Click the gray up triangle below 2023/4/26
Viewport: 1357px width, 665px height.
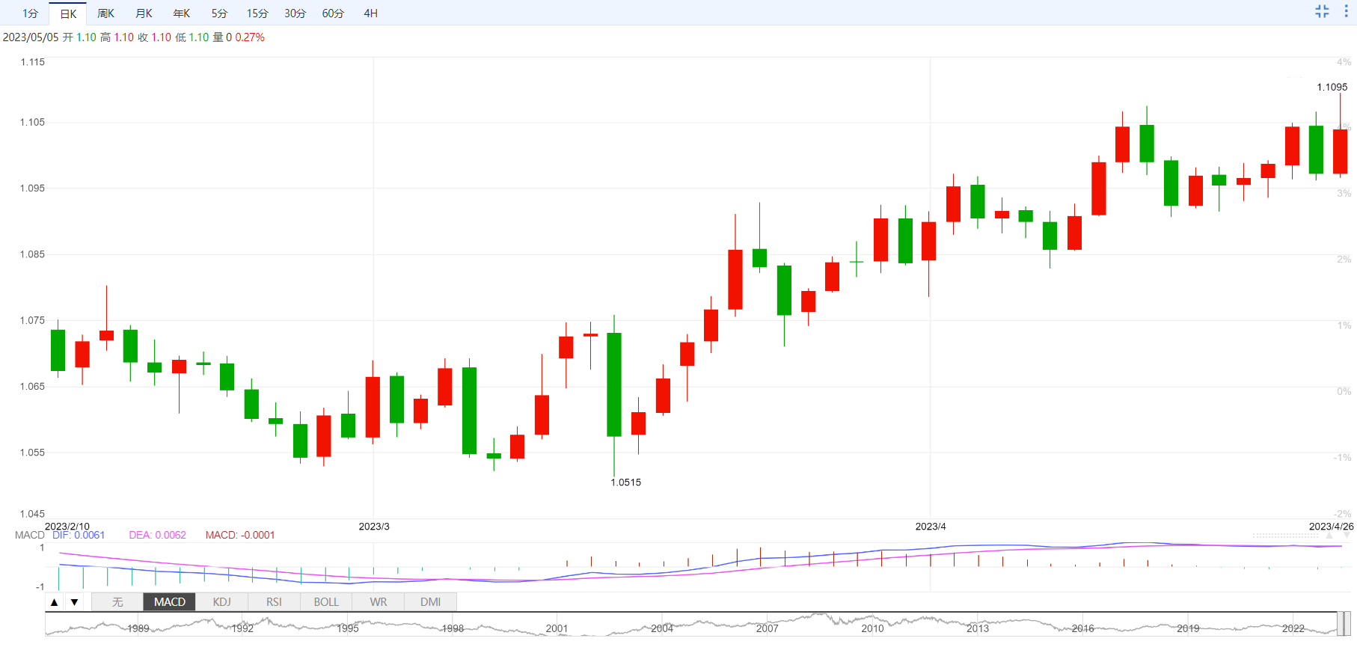coord(1329,536)
